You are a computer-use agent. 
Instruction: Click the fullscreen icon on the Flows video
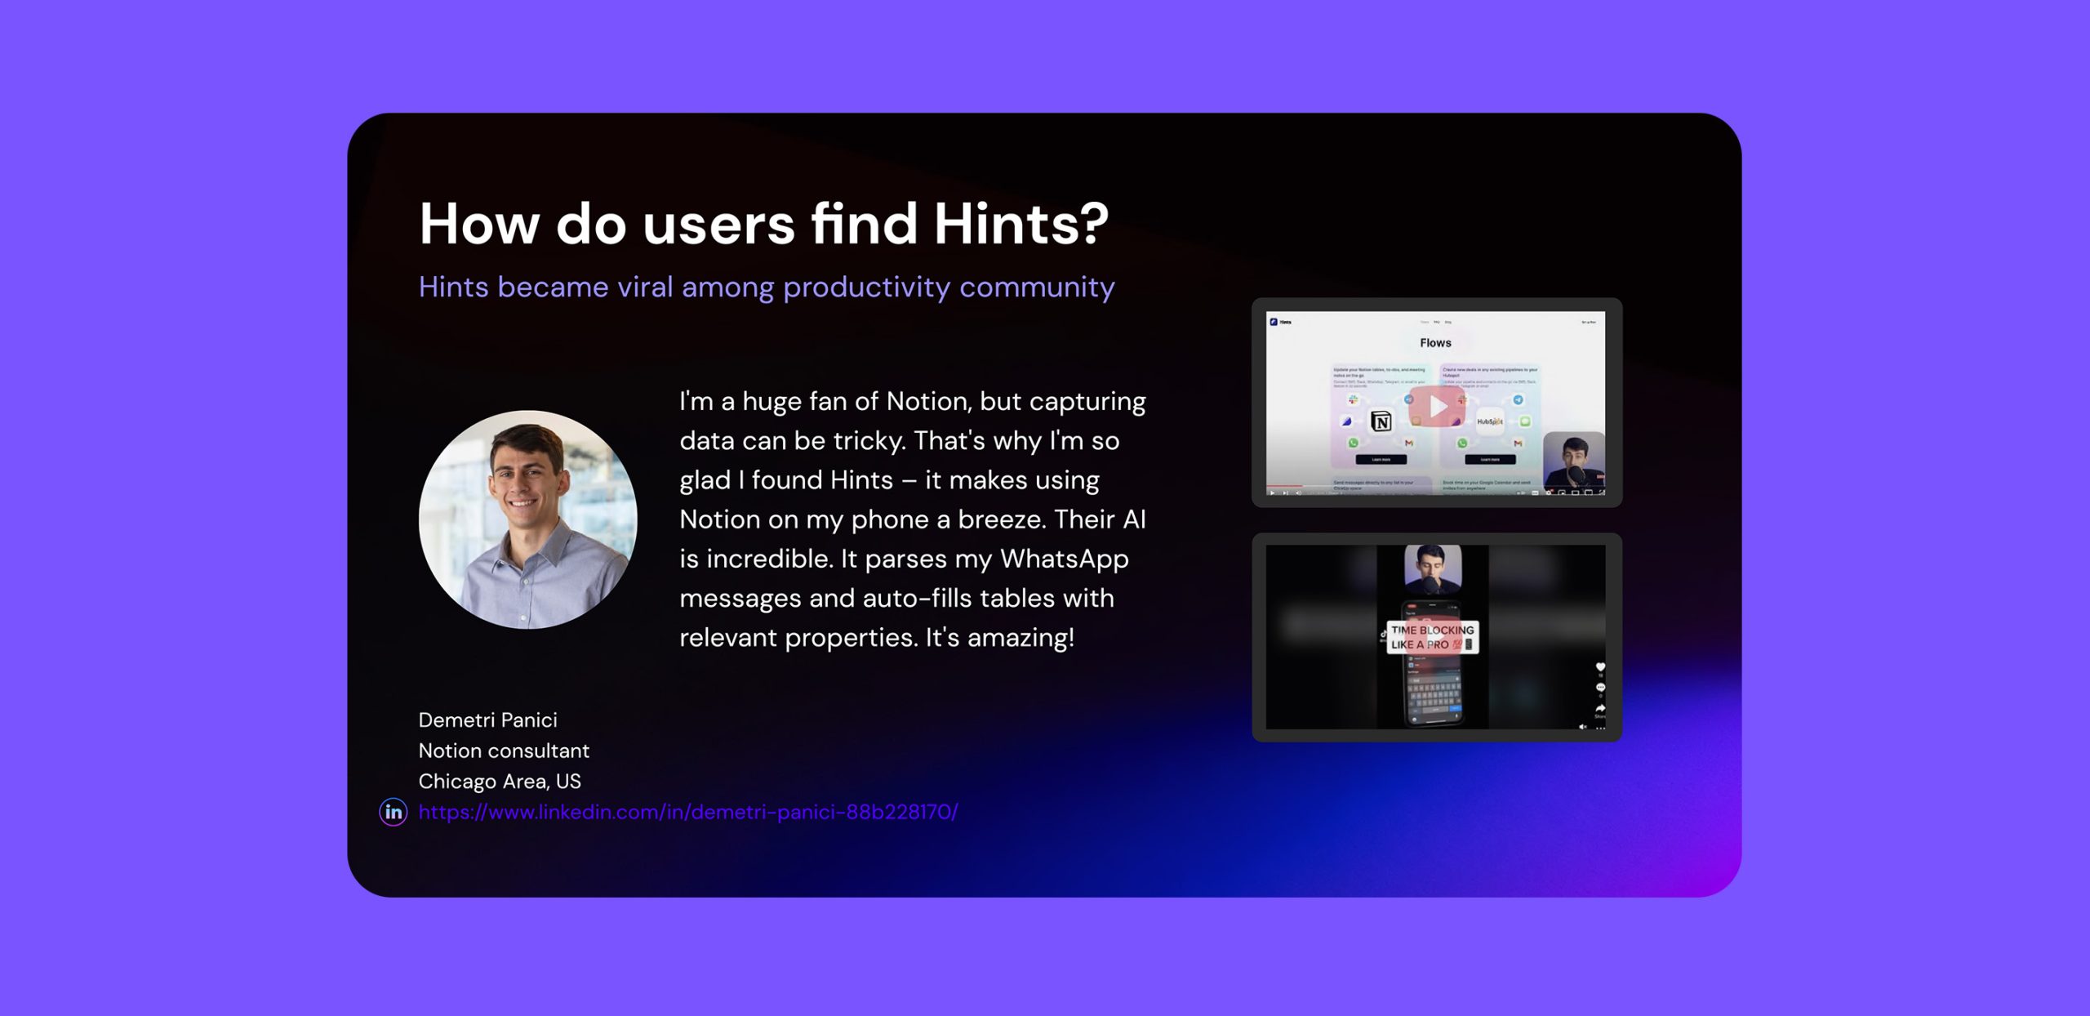1601,492
